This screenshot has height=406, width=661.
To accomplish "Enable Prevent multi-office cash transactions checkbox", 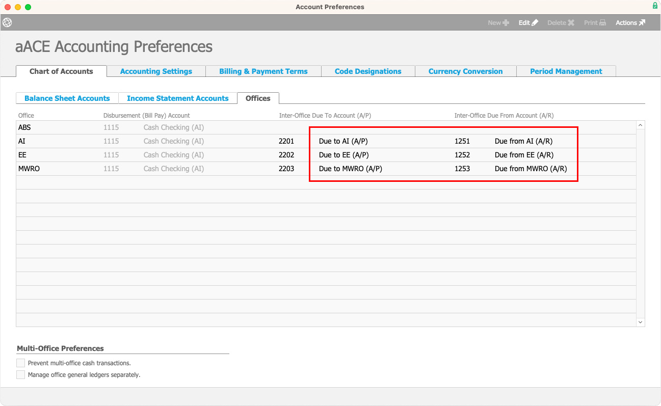I will pos(21,363).
